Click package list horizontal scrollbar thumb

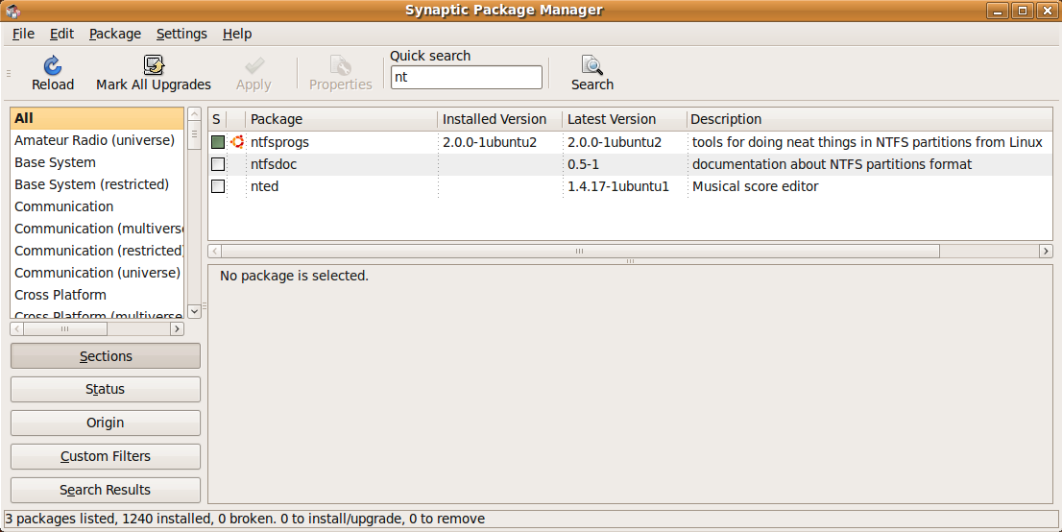click(x=580, y=252)
